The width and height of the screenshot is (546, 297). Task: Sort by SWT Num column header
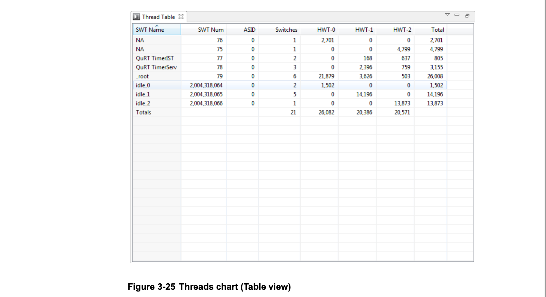point(204,30)
